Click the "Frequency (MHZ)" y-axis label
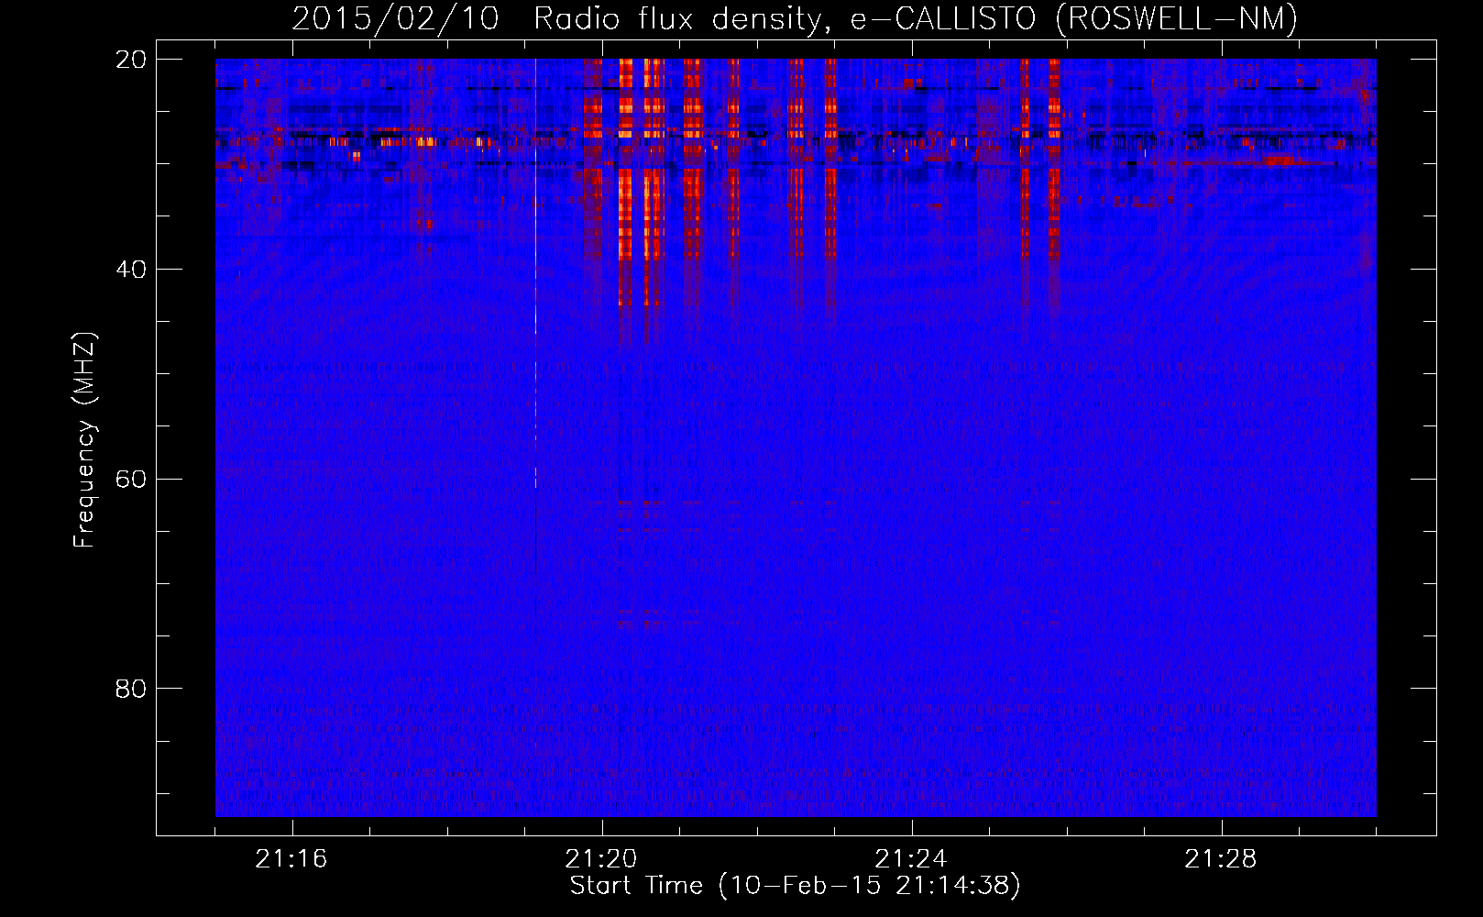Viewport: 1483px width, 917px height. (x=83, y=440)
